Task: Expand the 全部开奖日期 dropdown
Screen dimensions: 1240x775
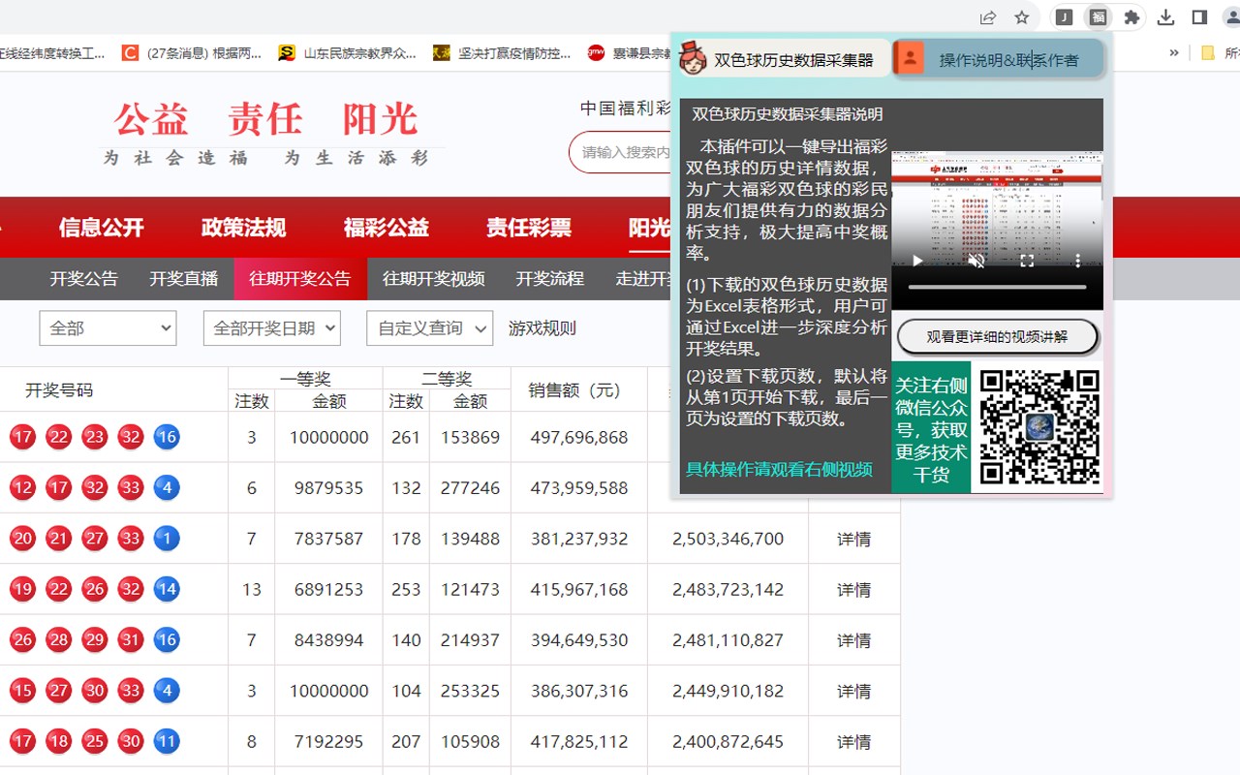Action: click(x=272, y=328)
